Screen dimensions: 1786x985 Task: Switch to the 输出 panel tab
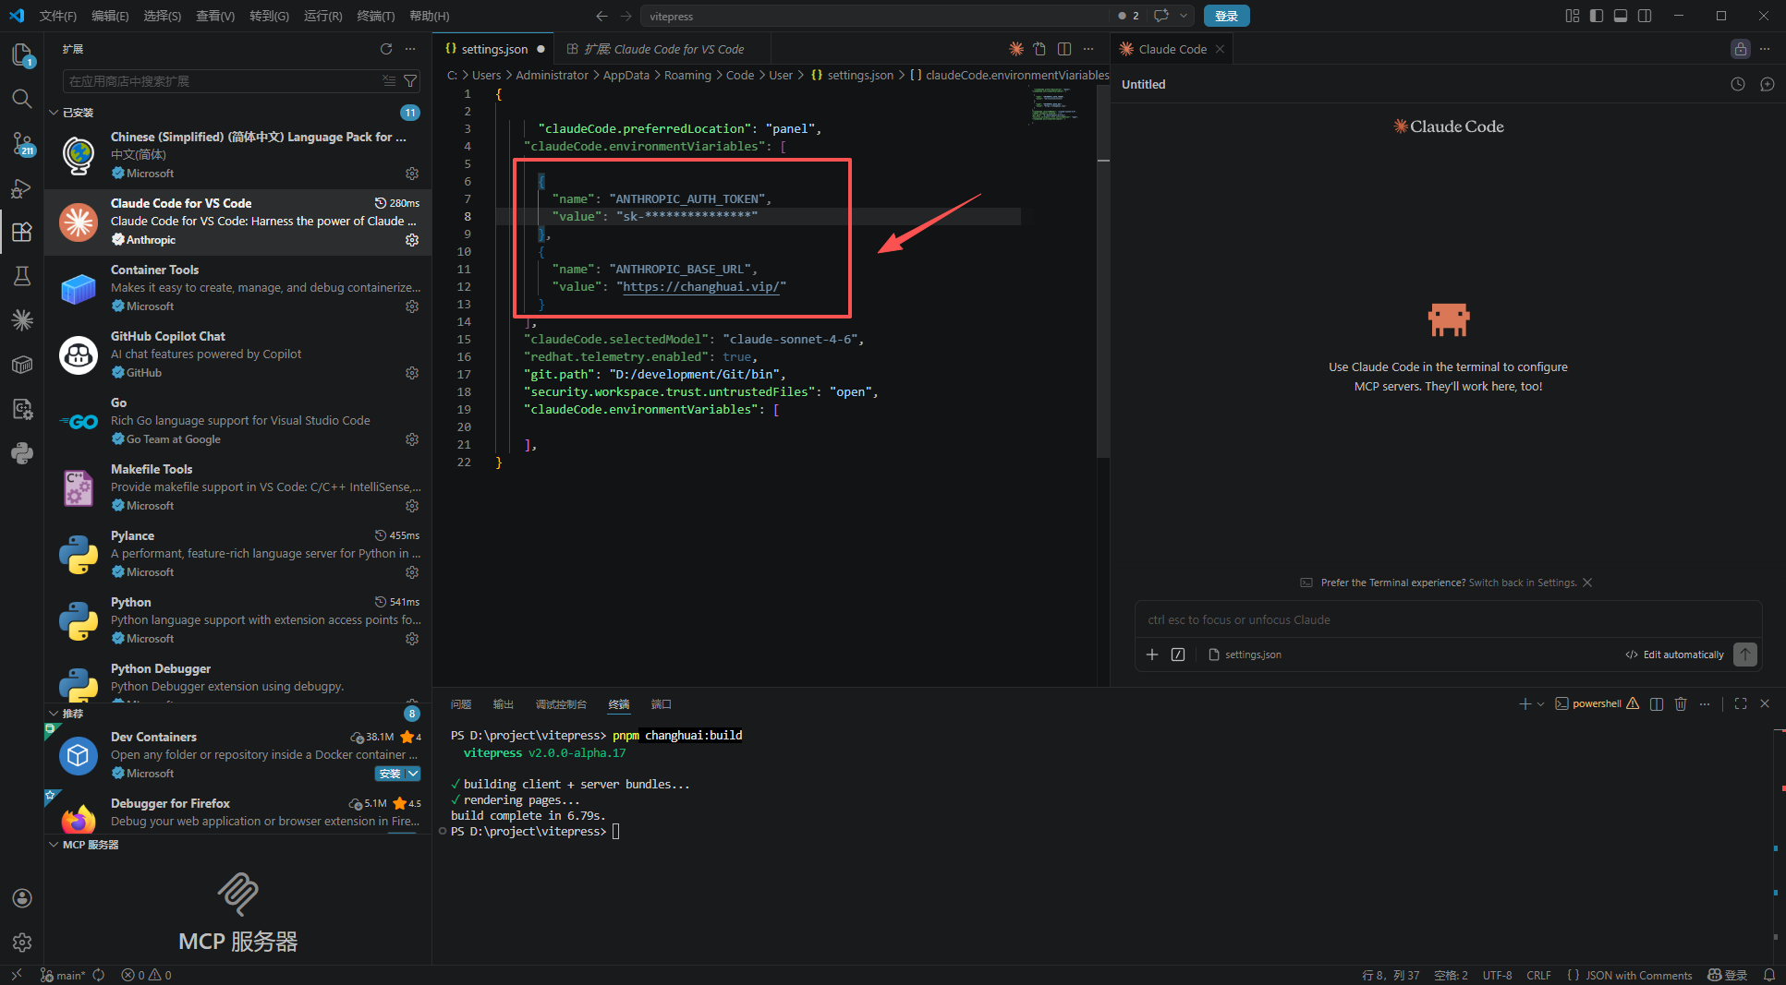point(503,704)
